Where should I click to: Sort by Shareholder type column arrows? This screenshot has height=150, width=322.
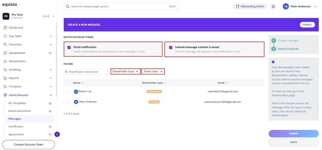[165, 83]
